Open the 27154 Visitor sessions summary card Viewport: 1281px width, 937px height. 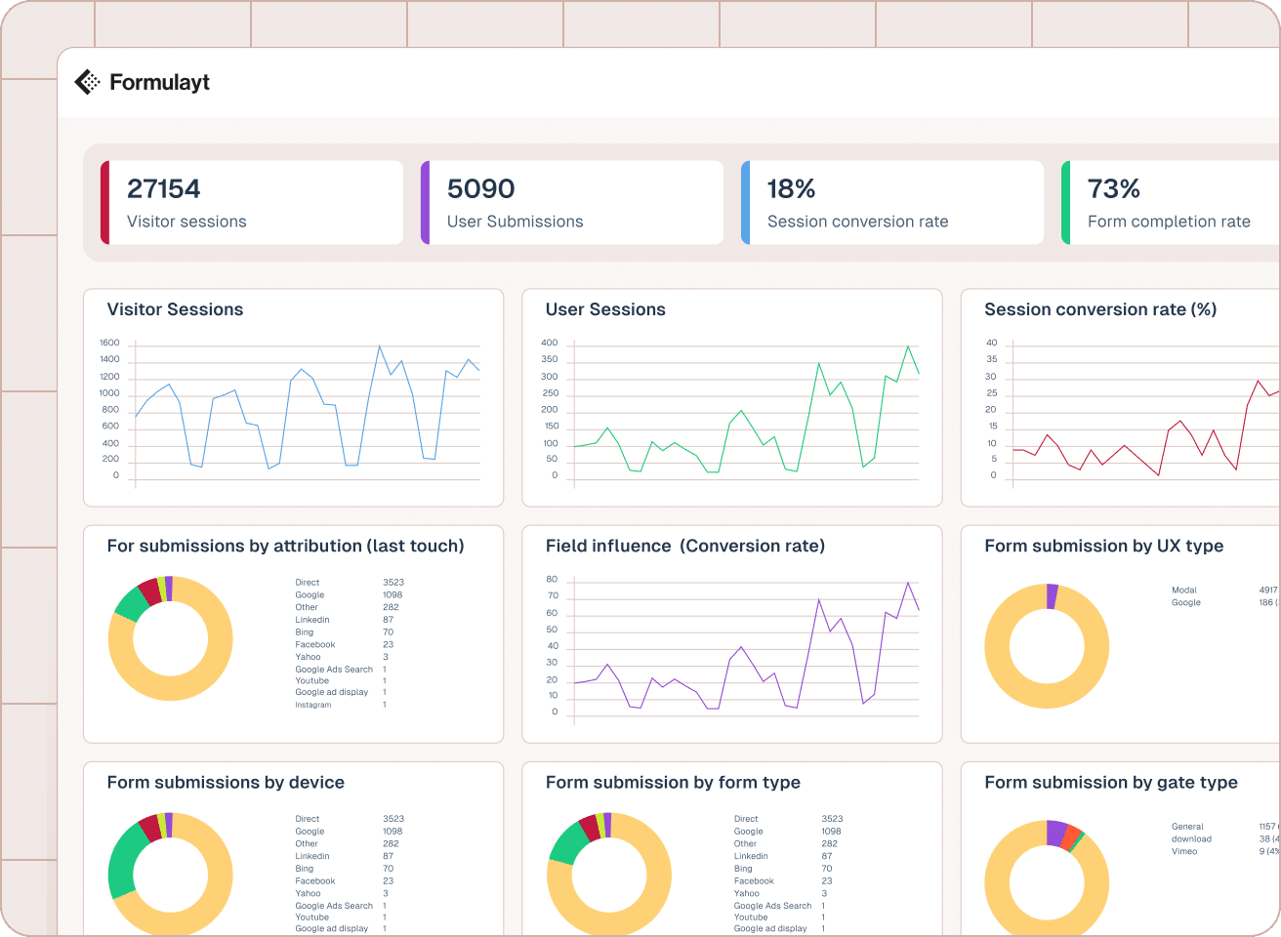pos(252,202)
